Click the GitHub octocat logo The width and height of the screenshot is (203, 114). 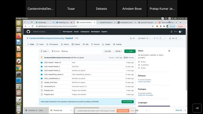28,32
